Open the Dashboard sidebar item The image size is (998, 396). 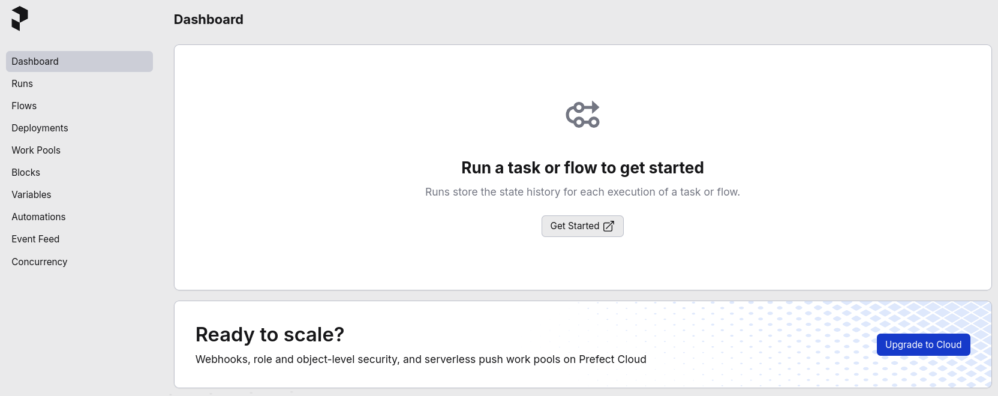point(79,61)
